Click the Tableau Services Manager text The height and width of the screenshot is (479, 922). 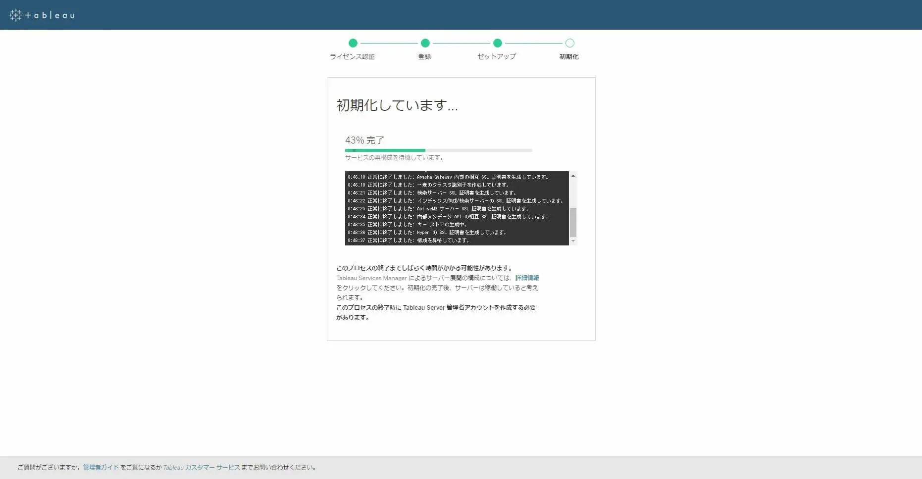(x=371, y=278)
